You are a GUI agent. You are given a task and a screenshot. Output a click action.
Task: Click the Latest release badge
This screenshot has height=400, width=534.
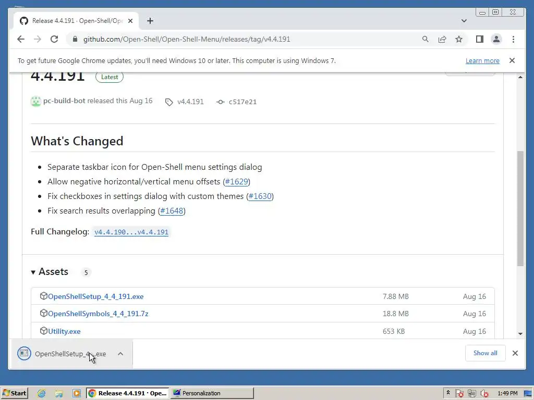110,77
